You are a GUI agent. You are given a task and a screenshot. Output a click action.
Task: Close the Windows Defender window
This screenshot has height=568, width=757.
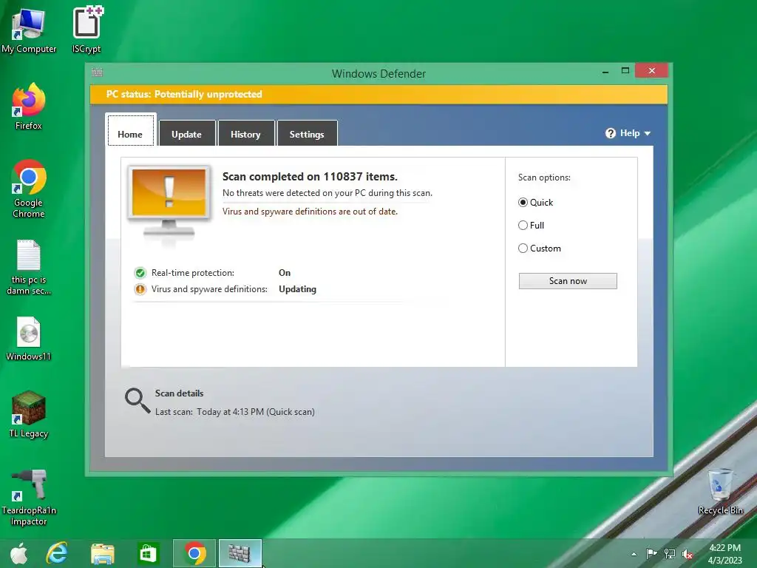pos(652,71)
